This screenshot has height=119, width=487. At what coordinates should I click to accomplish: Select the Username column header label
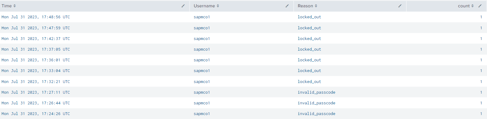[x=204, y=6]
